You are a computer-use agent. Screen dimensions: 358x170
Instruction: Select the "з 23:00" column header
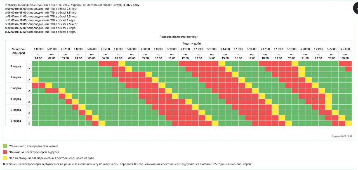tap(345, 49)
